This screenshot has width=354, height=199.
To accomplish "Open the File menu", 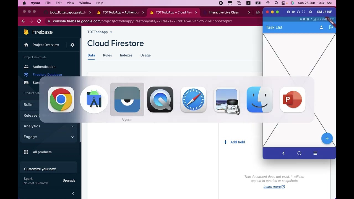I will tap(48, 3).
